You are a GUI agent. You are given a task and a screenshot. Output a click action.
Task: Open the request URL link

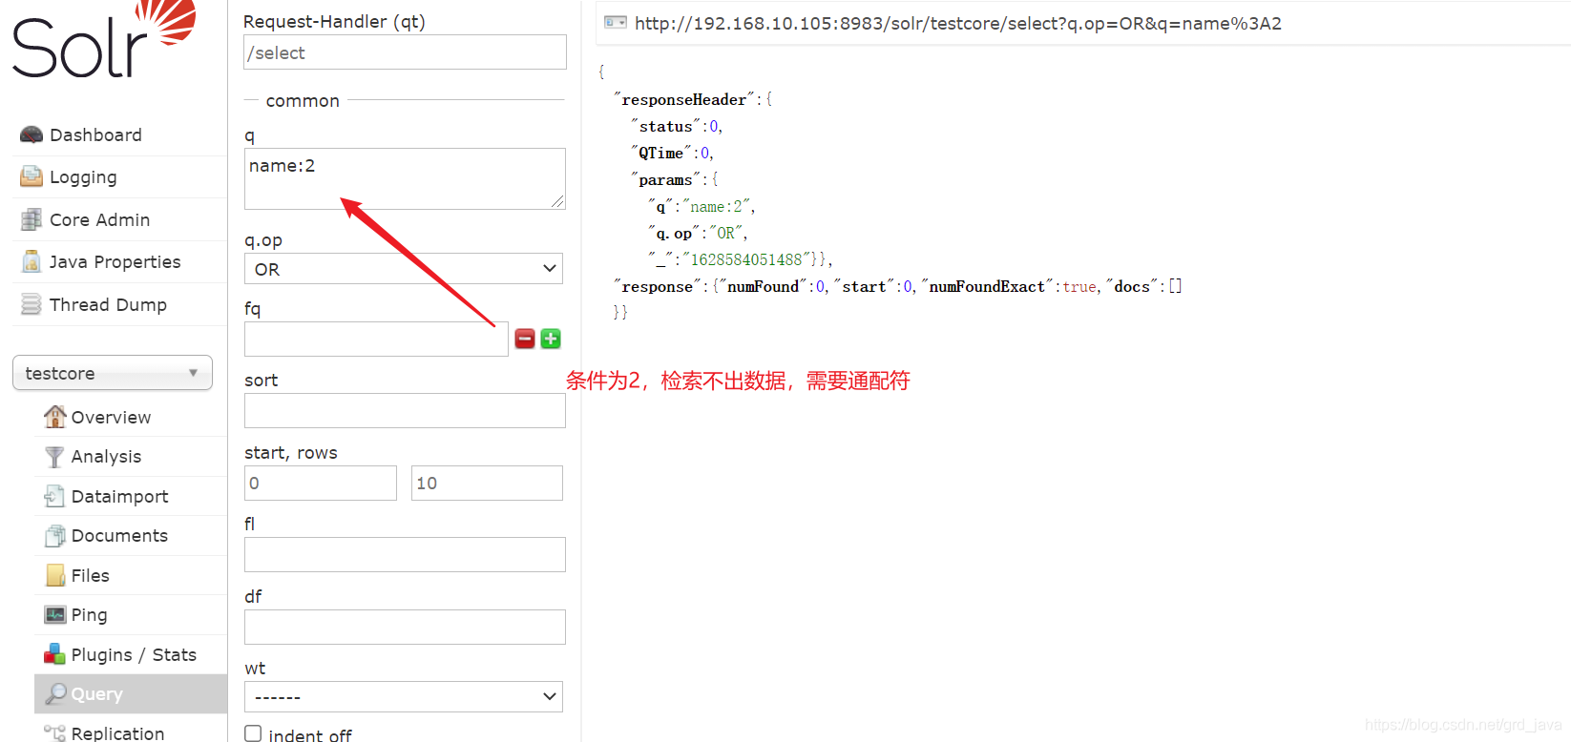pyautogui.click(x=957, y=24)
